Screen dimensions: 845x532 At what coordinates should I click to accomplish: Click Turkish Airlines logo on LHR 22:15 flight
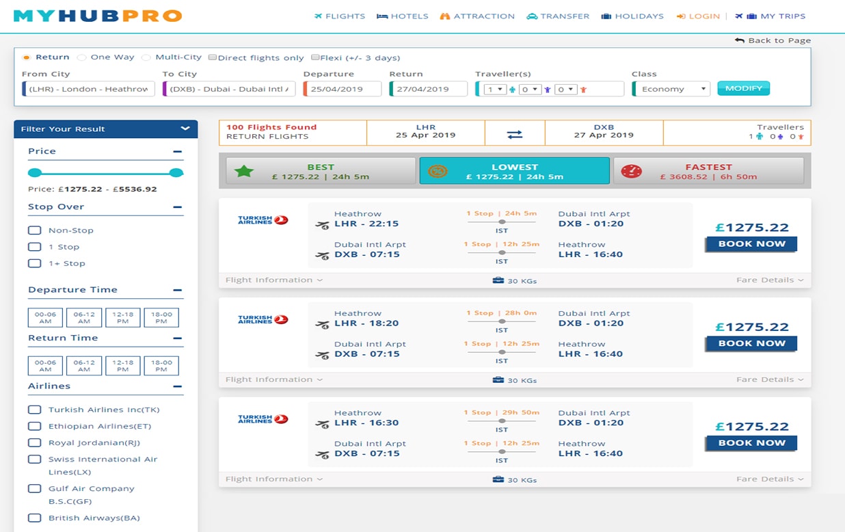[263, 220]
